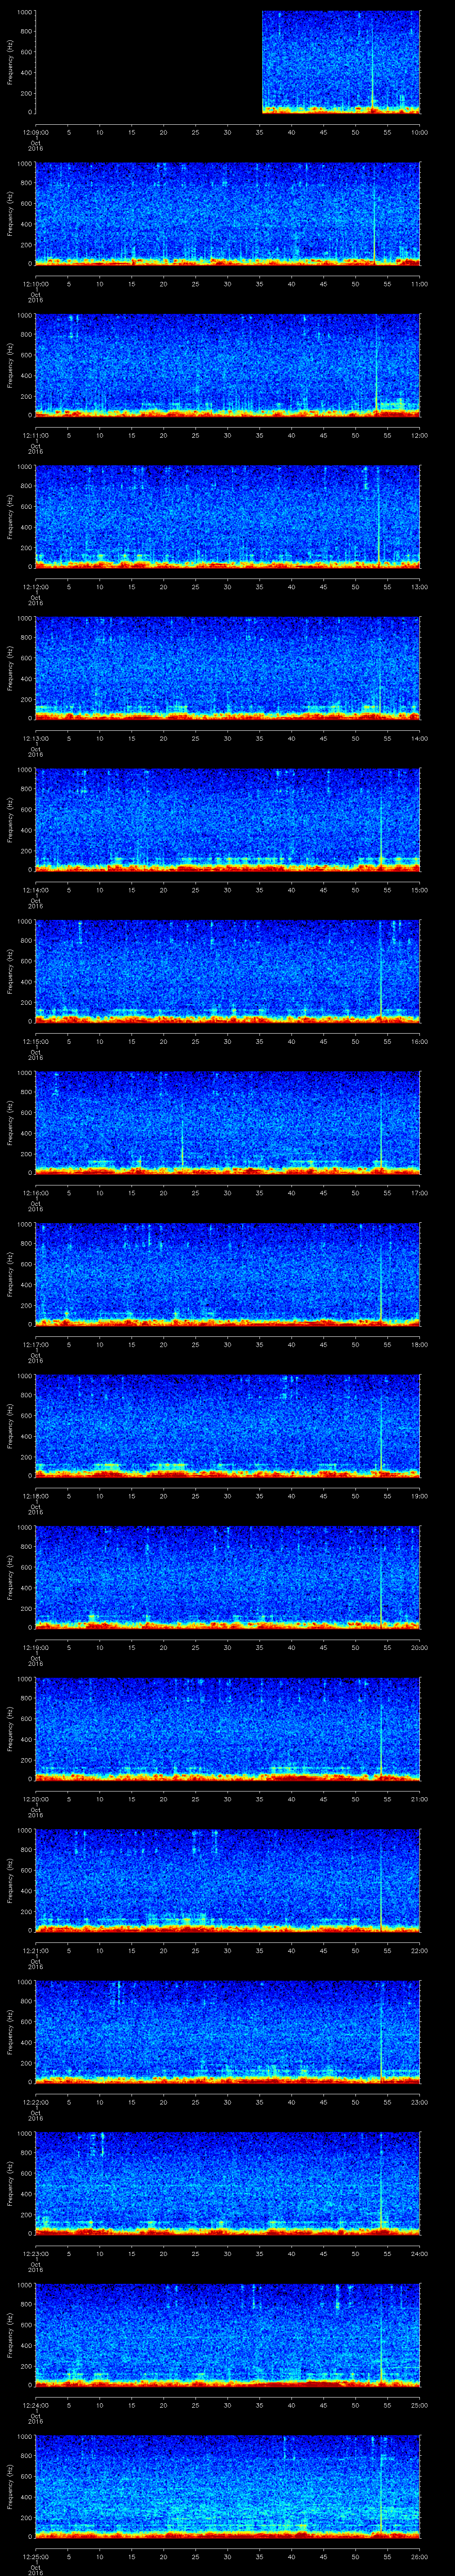The height and width of the screenshot is (2576, 455).
Task: Click the 45-second tick under 12:18:00 spectrogram
Action: point(323,1495)
